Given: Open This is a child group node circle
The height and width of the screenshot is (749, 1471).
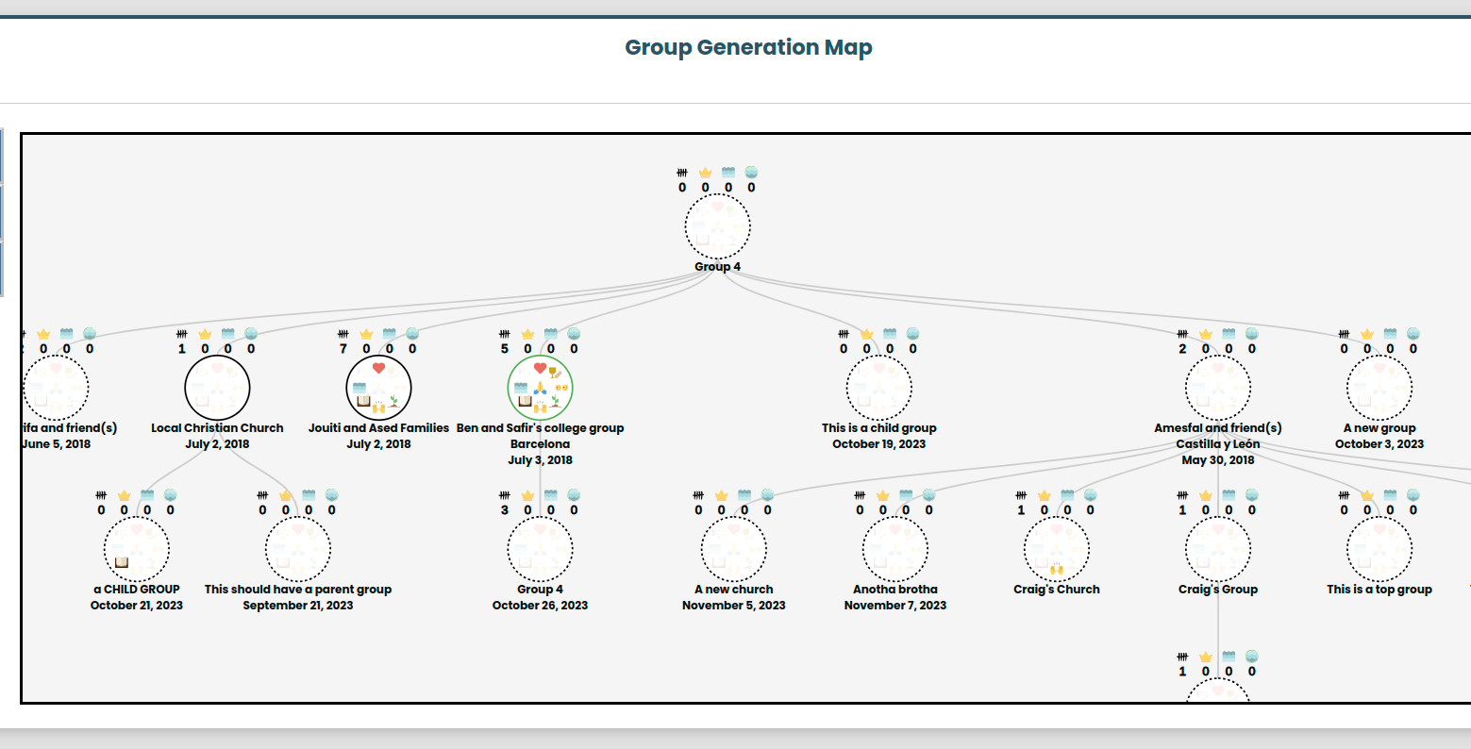Looking at the screenshot, I should 878,388.
